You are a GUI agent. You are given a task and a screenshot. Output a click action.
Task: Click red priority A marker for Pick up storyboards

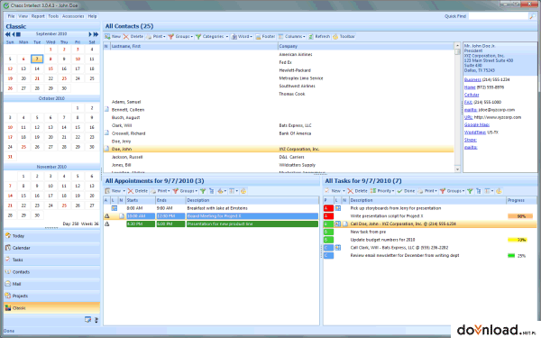click(x=328, y=208)
